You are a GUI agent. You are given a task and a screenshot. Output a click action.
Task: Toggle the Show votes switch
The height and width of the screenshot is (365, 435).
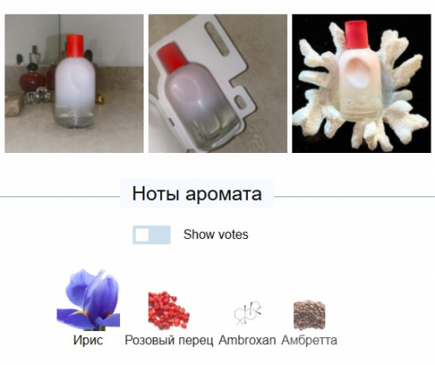[x=151, y=235]
